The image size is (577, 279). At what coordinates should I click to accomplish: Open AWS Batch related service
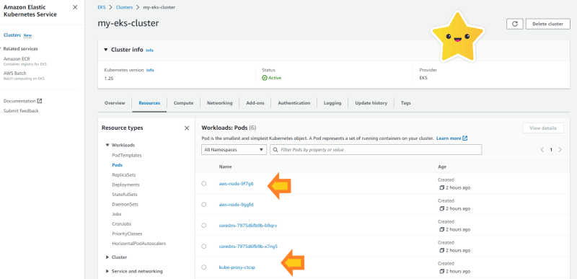click(x=14, y=73)
